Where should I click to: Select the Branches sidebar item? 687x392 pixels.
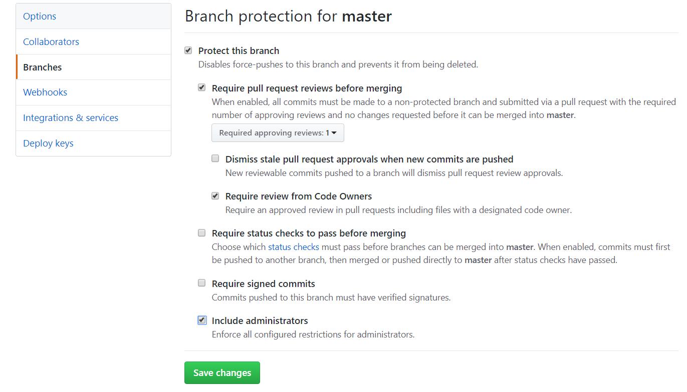43,67
